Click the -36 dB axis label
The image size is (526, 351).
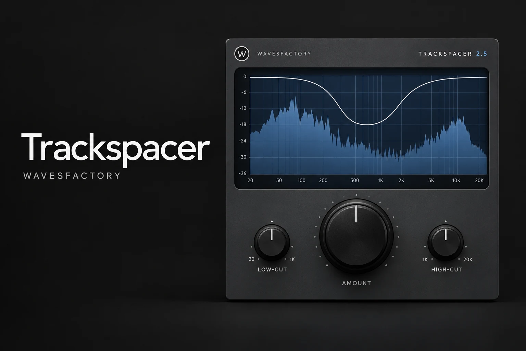click(243, 173)
